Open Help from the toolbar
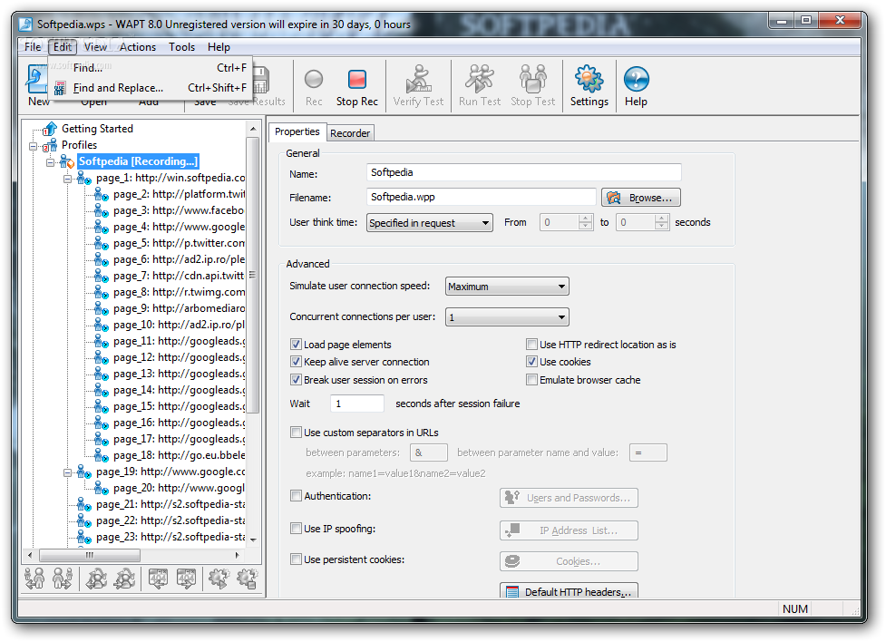The width and height of the screenshot is (886, 642). click(x=636, y=87)
